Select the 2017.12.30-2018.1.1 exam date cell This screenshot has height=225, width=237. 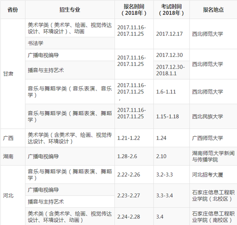point(172,70)
